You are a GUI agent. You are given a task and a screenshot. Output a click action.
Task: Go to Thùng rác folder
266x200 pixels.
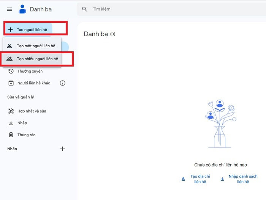point(27,135)
